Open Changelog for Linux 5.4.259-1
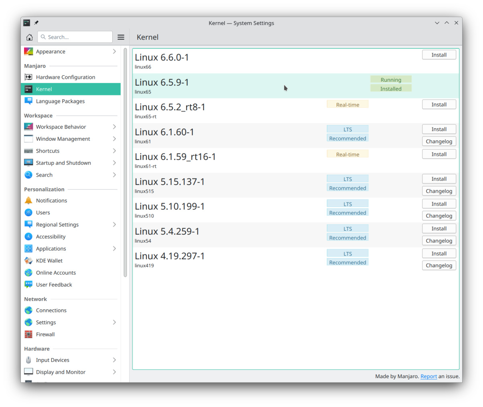483x407 pixels. click(x=439, y=241)
